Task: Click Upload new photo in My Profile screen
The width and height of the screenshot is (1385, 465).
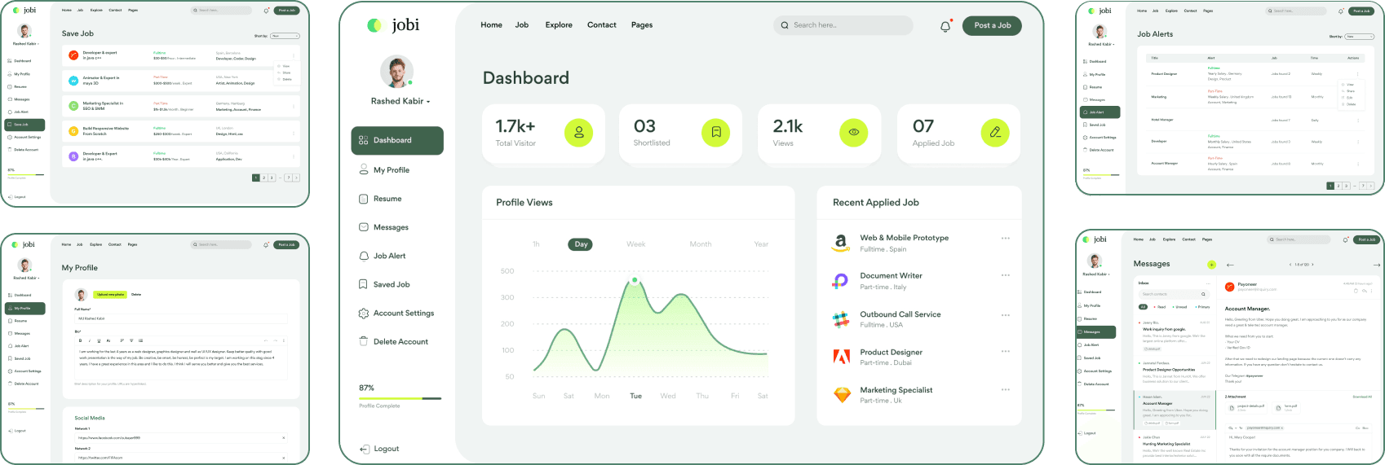Action: click(x=110, y=294)
